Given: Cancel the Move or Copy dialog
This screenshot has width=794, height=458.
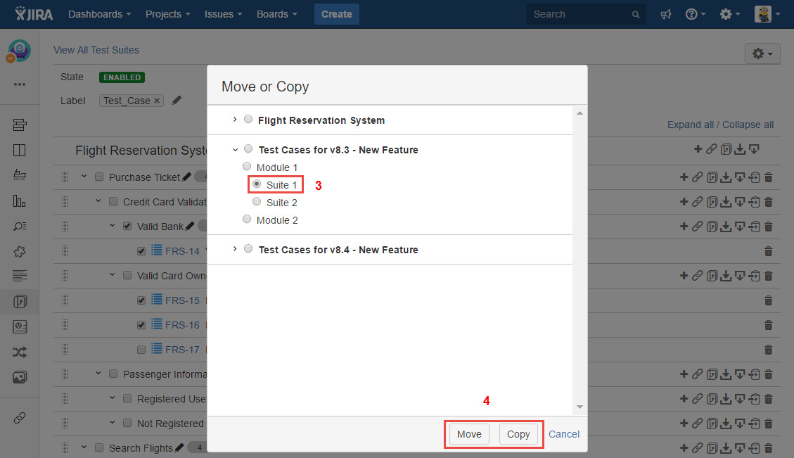Looking at the screenshot, I should (x=564, y=434).
